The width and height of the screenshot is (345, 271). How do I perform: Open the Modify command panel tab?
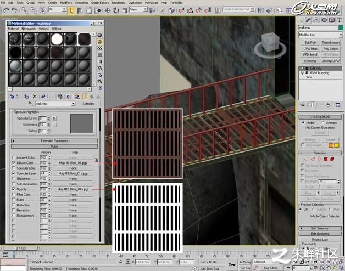coord(309,20)
